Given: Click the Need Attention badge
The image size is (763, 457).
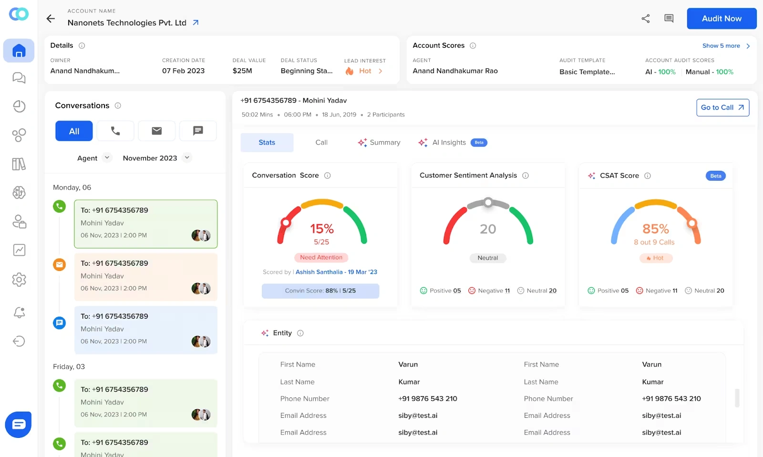Looking at the screenshot, I should 321,258.
